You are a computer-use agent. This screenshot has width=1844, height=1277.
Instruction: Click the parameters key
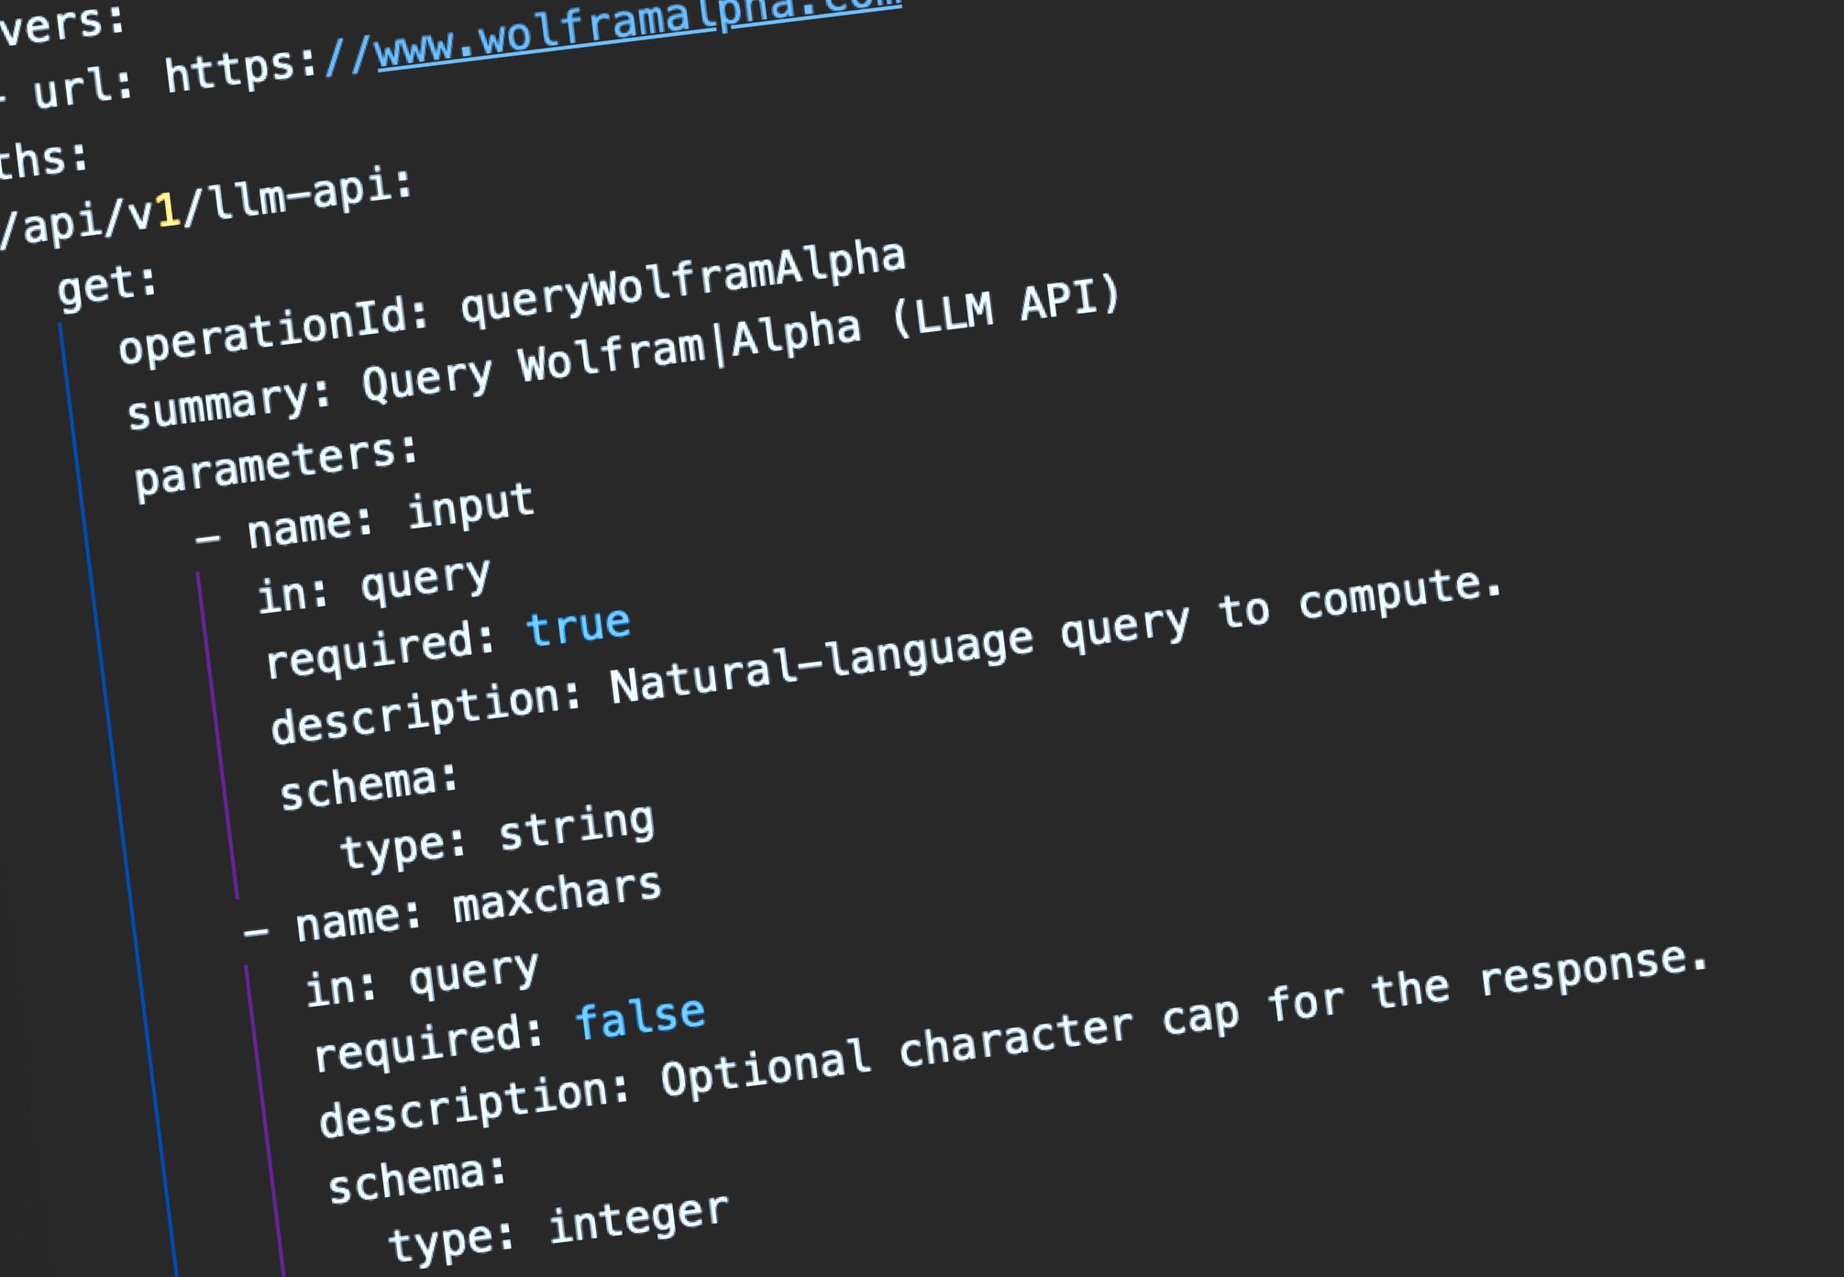(x=273, y=466)
